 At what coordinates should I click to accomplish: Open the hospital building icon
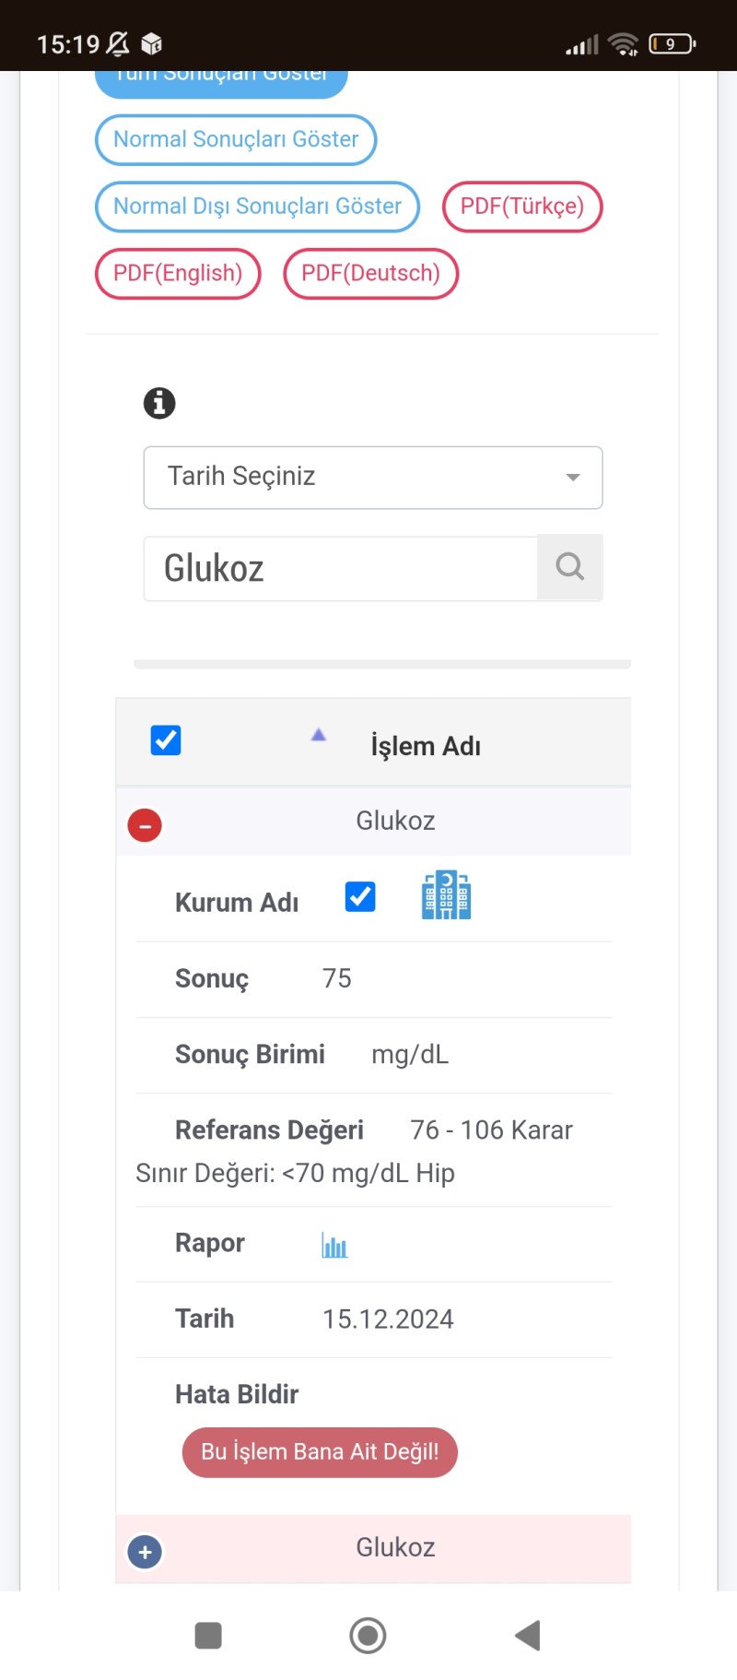(446, 895)
